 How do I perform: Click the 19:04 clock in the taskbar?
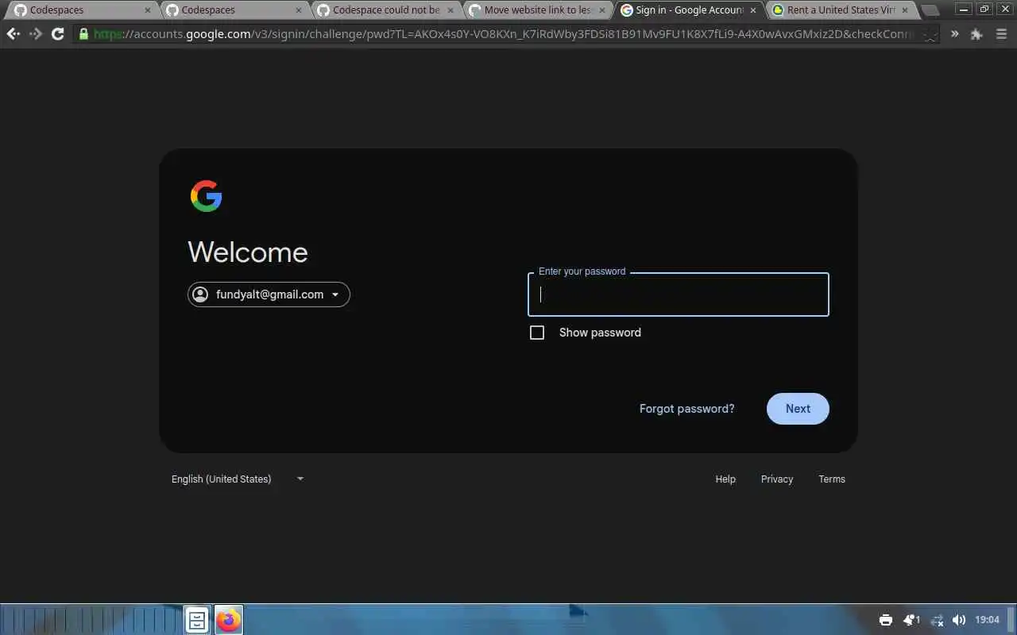(987, 620)
